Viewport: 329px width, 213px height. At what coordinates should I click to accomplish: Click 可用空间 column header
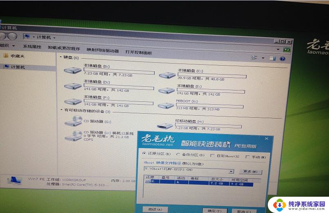pos(240,180)
